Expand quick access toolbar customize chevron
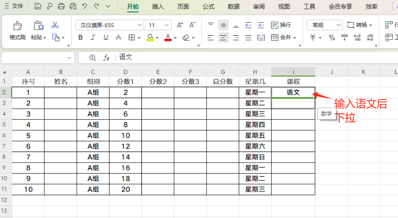Screen dimensions: 398x218 (108, 7)
